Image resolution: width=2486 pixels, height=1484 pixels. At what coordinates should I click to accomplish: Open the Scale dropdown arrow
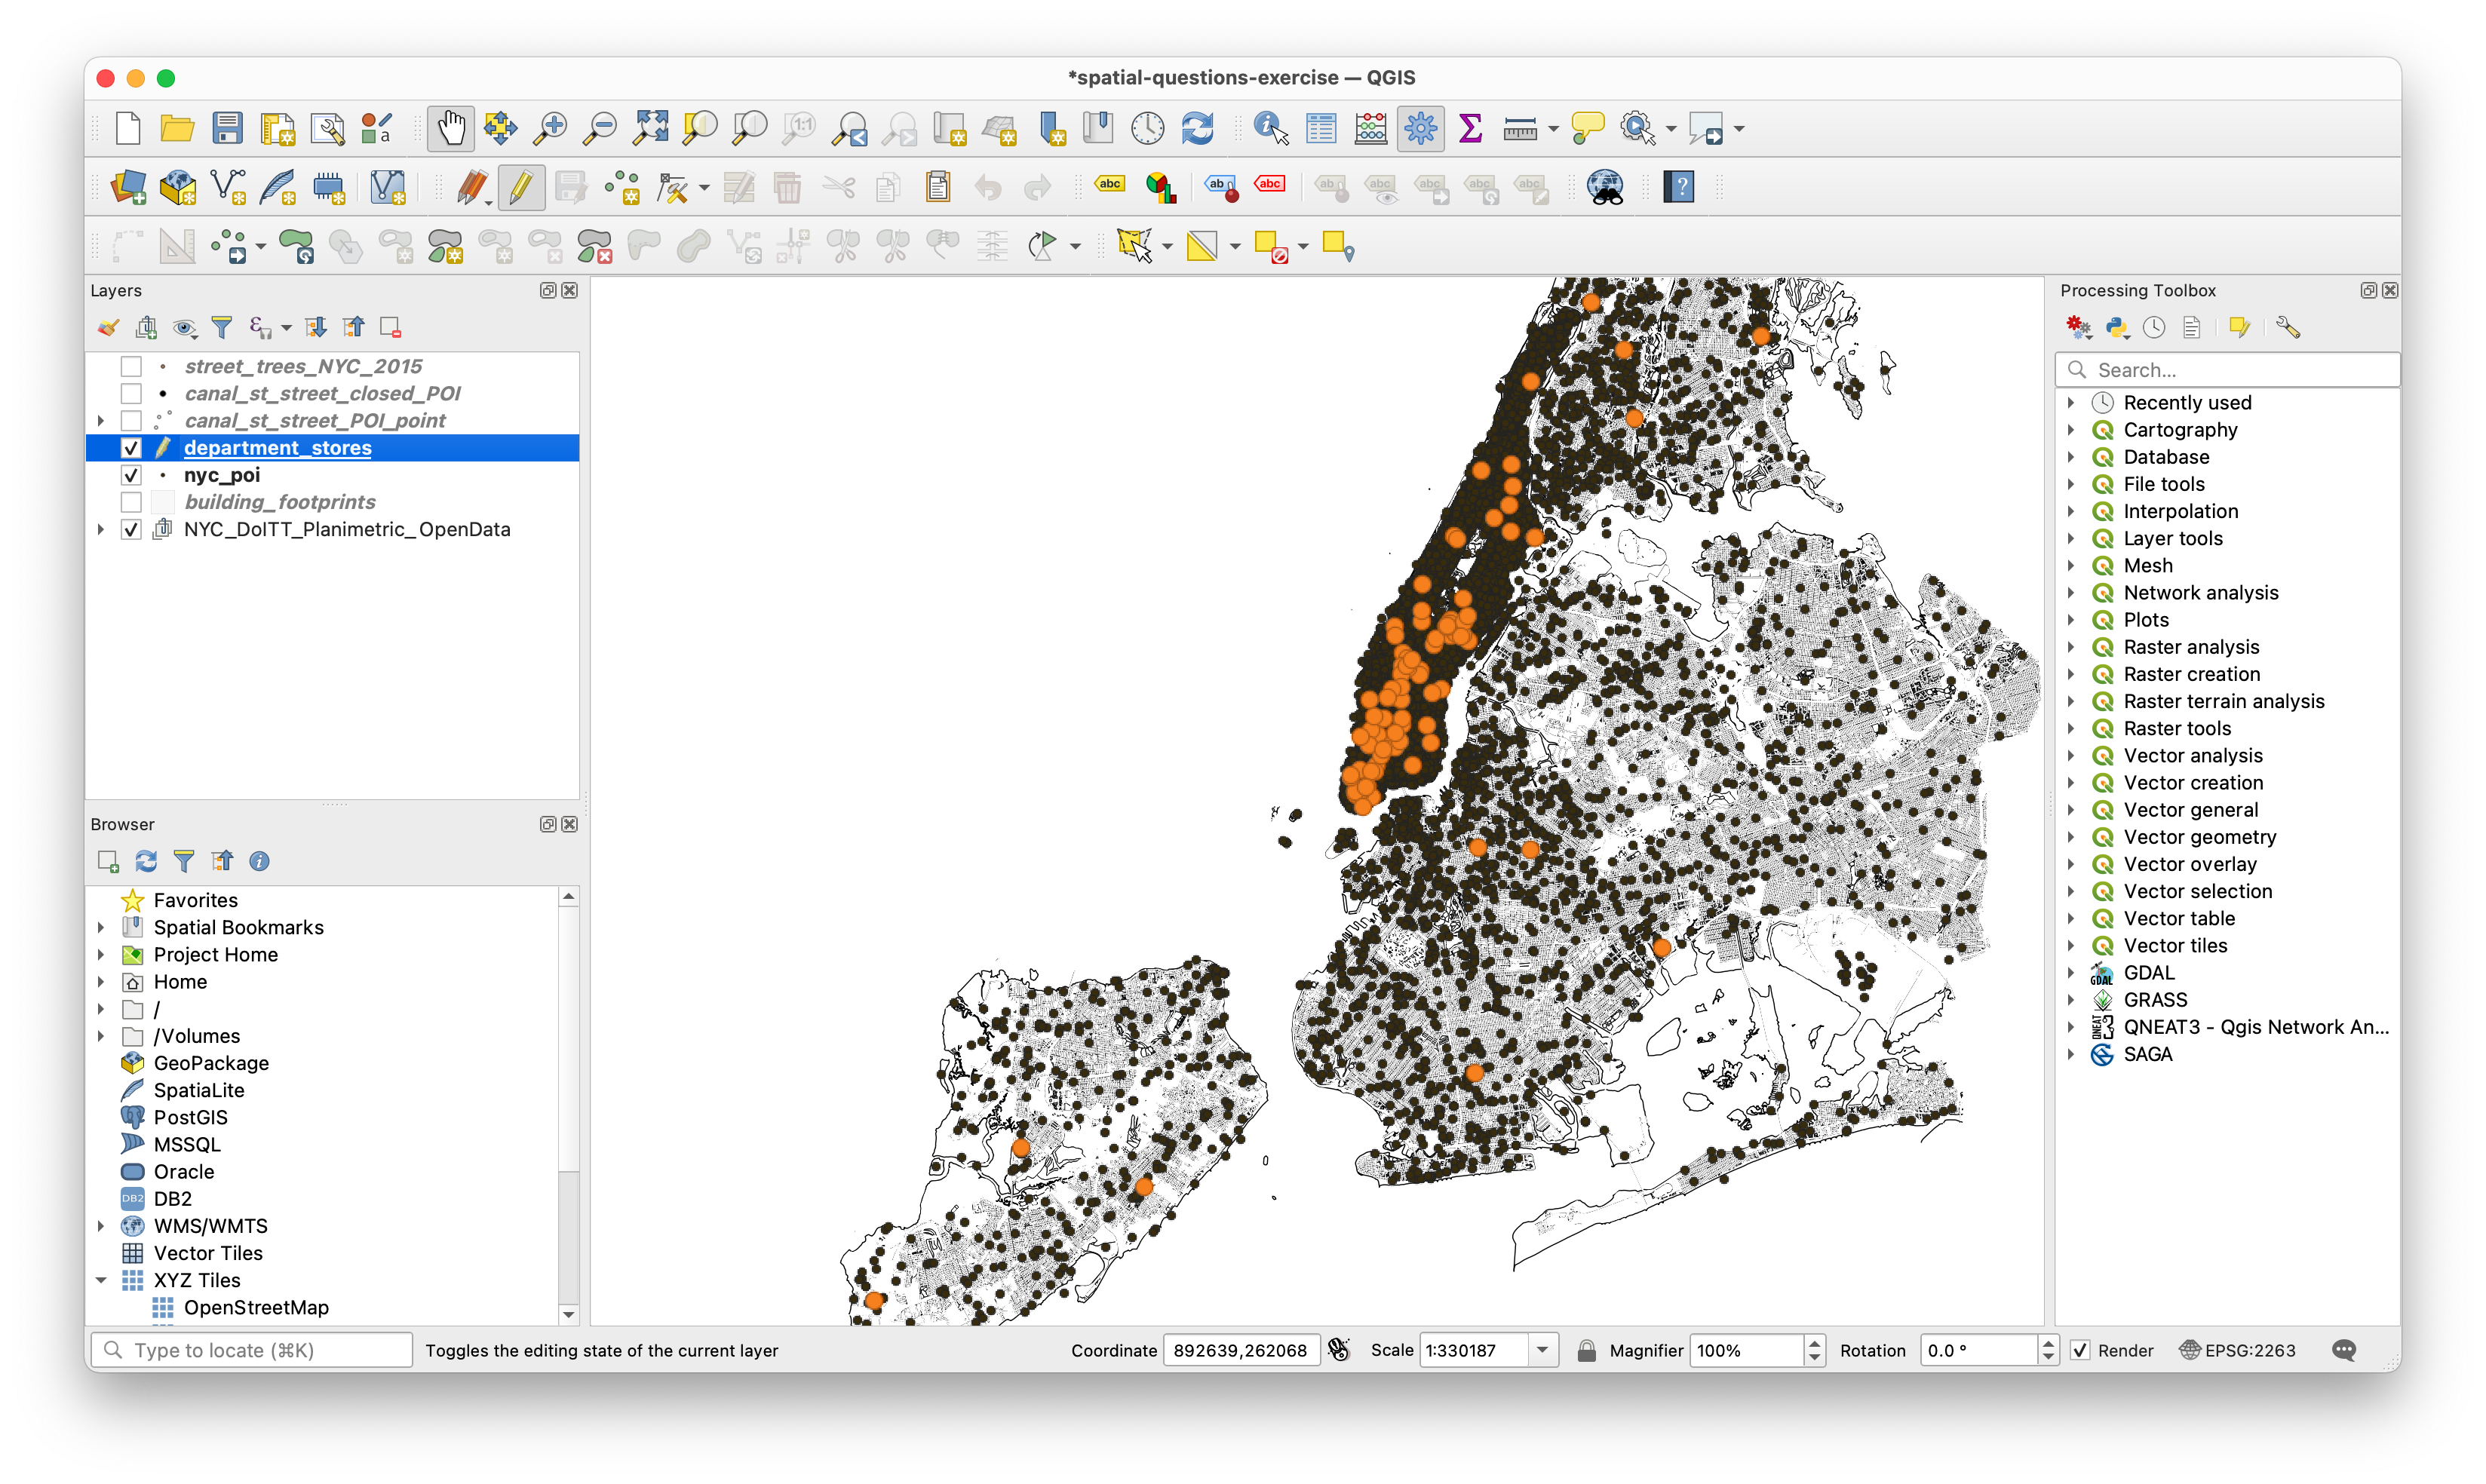pos(1542,1350)
